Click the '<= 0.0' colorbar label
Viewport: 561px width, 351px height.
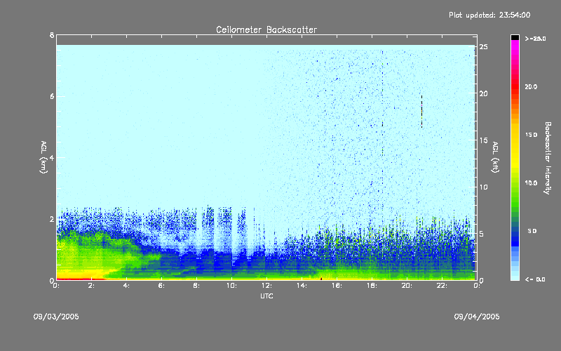[x=535, y=279]
